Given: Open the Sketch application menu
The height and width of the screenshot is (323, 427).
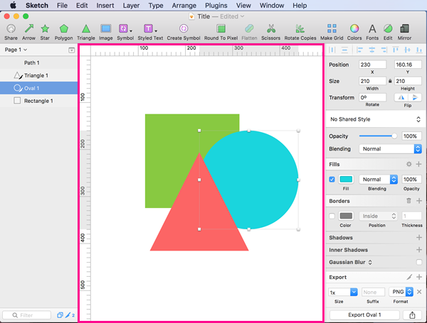Looking at the screenshot, I should 37,6.
